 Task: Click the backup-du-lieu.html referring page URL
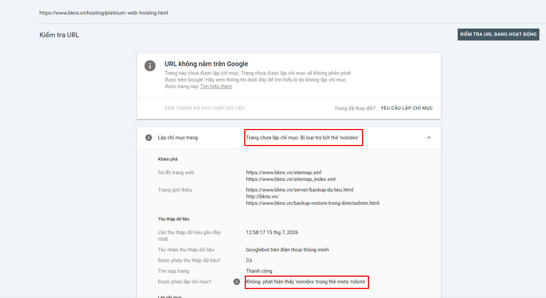[300, 190]
